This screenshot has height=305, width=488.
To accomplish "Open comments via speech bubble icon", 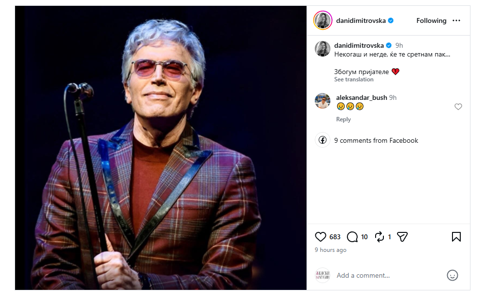I will 352,237.
